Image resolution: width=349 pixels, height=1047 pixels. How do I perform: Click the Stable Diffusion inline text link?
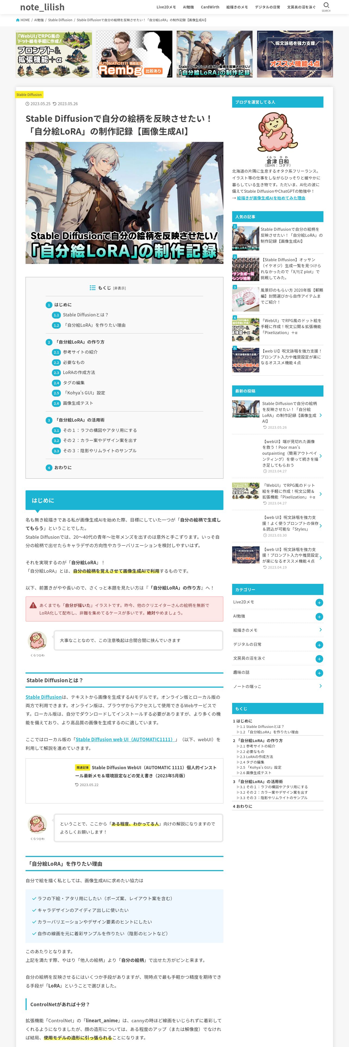[x=43, y=697]
